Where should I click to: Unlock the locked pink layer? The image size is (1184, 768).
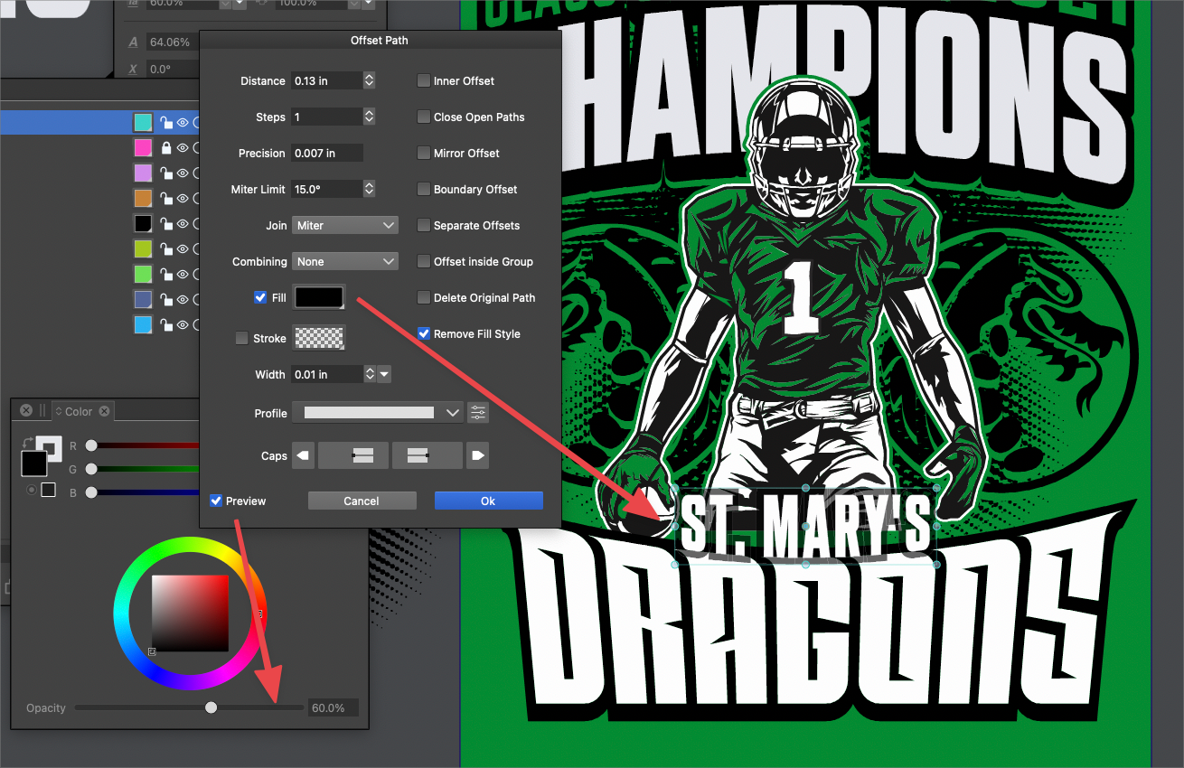coord(165,148)
